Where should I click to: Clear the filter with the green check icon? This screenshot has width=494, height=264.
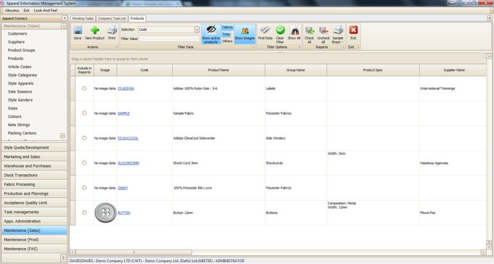click(x=280, y=30)
